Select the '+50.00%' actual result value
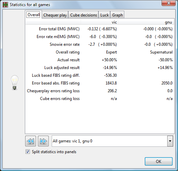This screenshot has width=178, height=171. [x=109, y=60]
